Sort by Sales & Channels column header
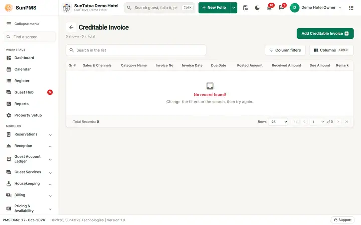Image resolution: width=361 pixels, height=225 pixels. [97, 65]
